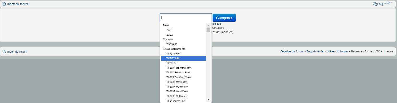
Task: Select ZGC1 in the dropdown list
Action: (x=184, y=30)
